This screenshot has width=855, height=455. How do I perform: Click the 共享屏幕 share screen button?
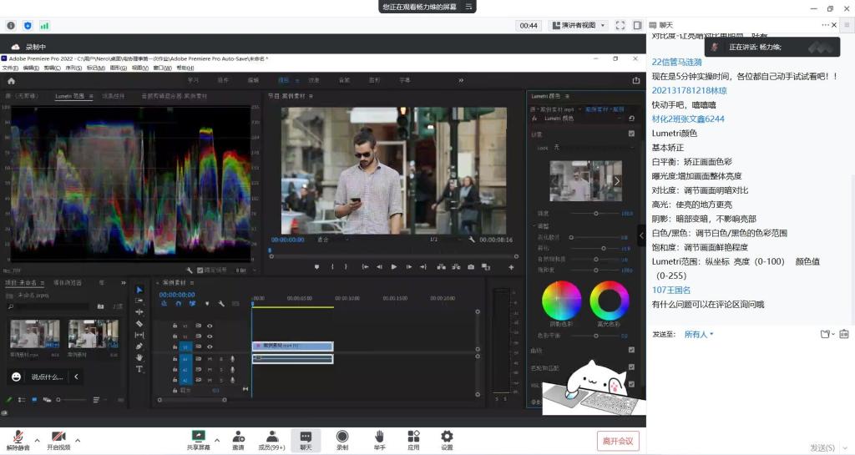click(x=199, y=436)
